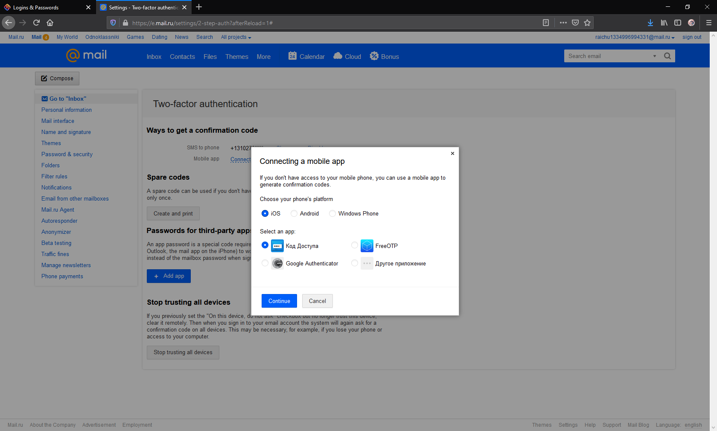Click the search magnifier icon in mail header
Viewport: 717px width, 431px height.
pyautogui.click(x=667, y=56)
